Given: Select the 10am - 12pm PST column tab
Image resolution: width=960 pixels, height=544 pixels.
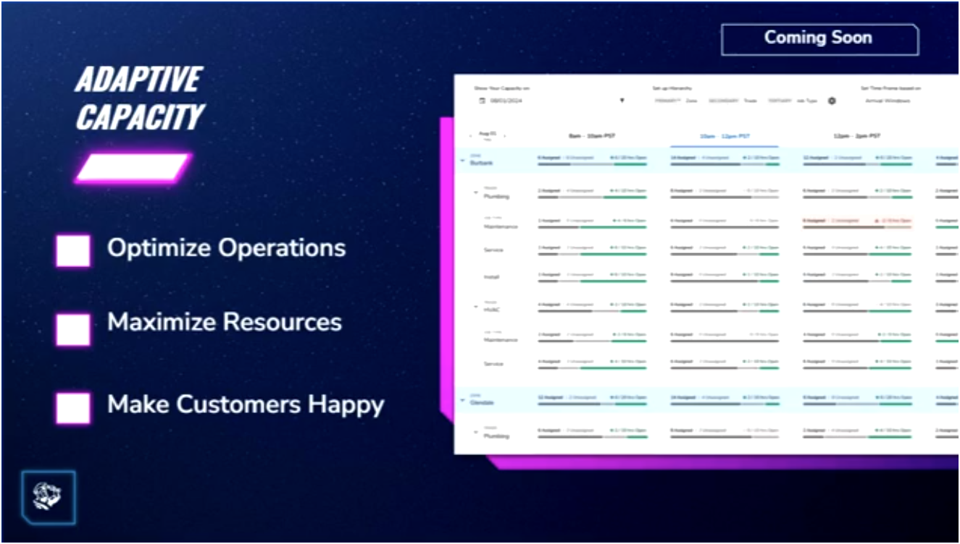Looking at the screenshot, I should tap(725, 136).
